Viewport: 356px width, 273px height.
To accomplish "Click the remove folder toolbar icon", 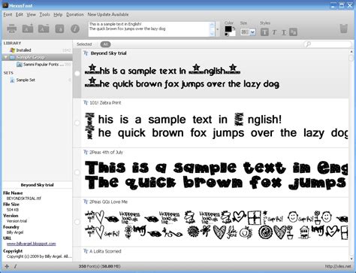I will tap(44, 29).
